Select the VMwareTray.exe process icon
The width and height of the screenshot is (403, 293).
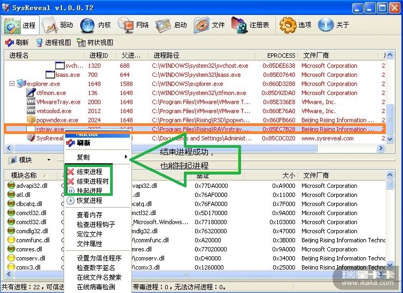click(x=31, y=101)
